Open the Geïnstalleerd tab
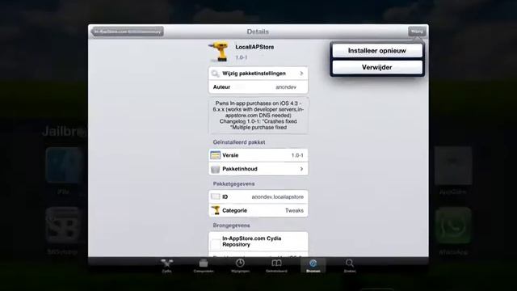Image resolution: width=517 pixels, height=291 pixels. point(276,266)
